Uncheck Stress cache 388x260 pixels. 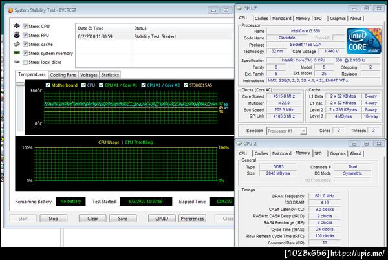(25, 44)
